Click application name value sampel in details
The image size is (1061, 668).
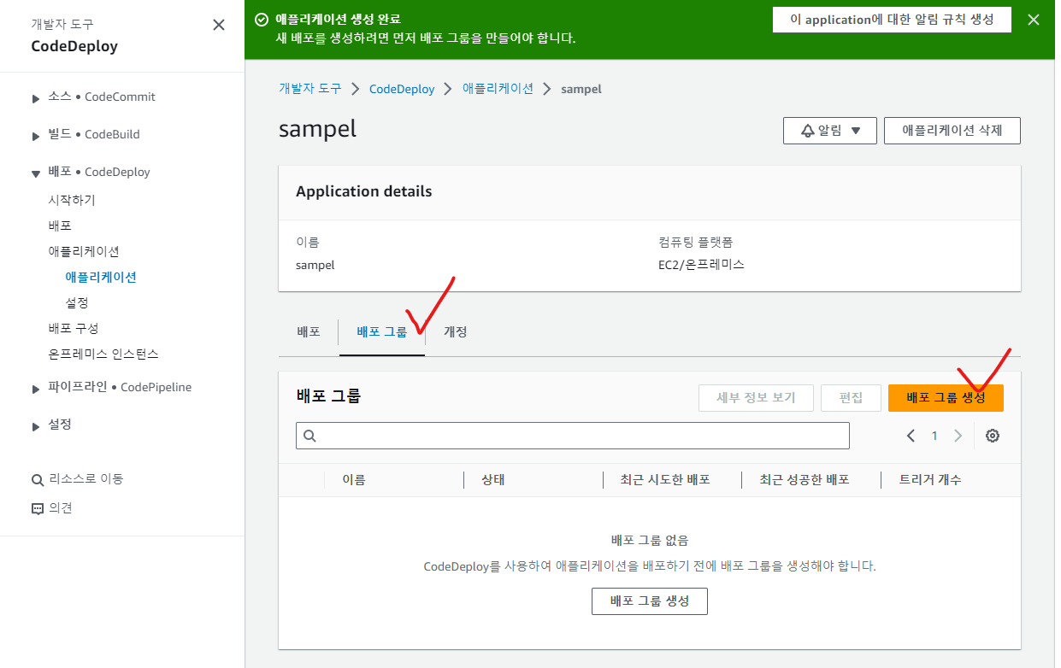pyautogui.click(x=315, y=265)
